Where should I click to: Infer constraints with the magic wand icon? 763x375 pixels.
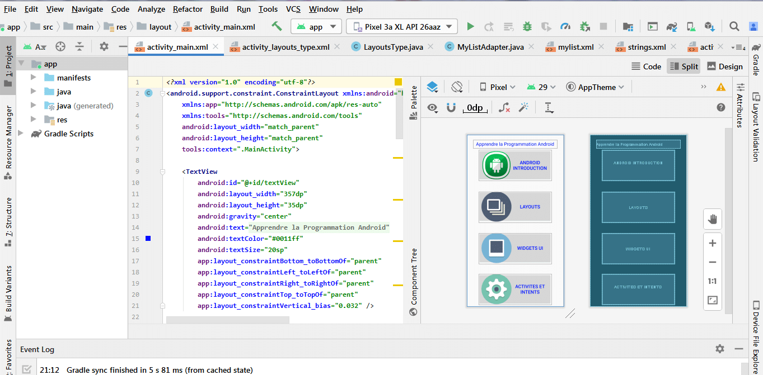(x=524, y=107)
